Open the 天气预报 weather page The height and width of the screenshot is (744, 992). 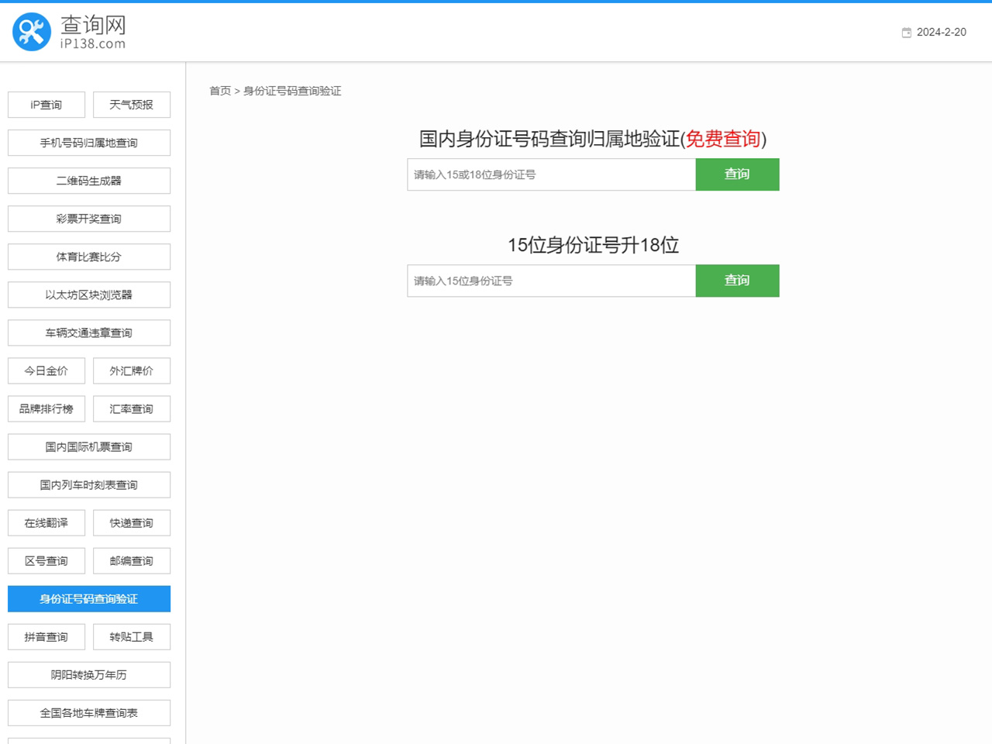click(131, 105)
